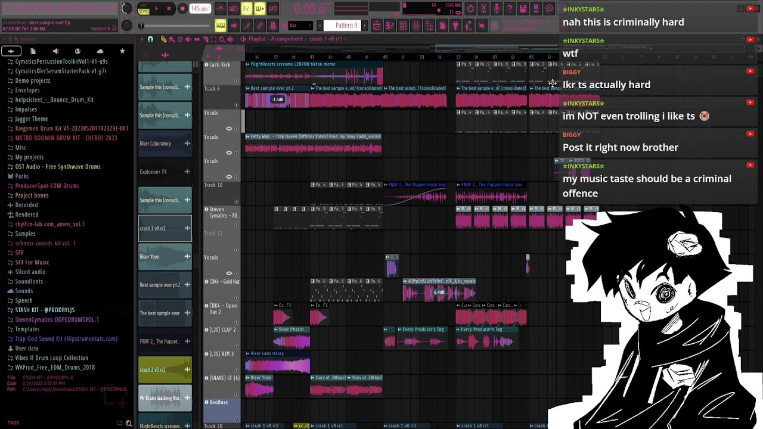
Task: Play the project
Action: pos(156,9)
